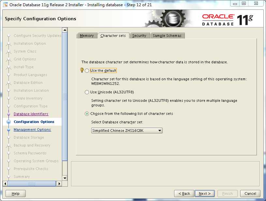This screenshot has width=266, height=201.
Task: Click the Backup and Recovery step text
Action: pyautogui.click(x=32, y=145)
